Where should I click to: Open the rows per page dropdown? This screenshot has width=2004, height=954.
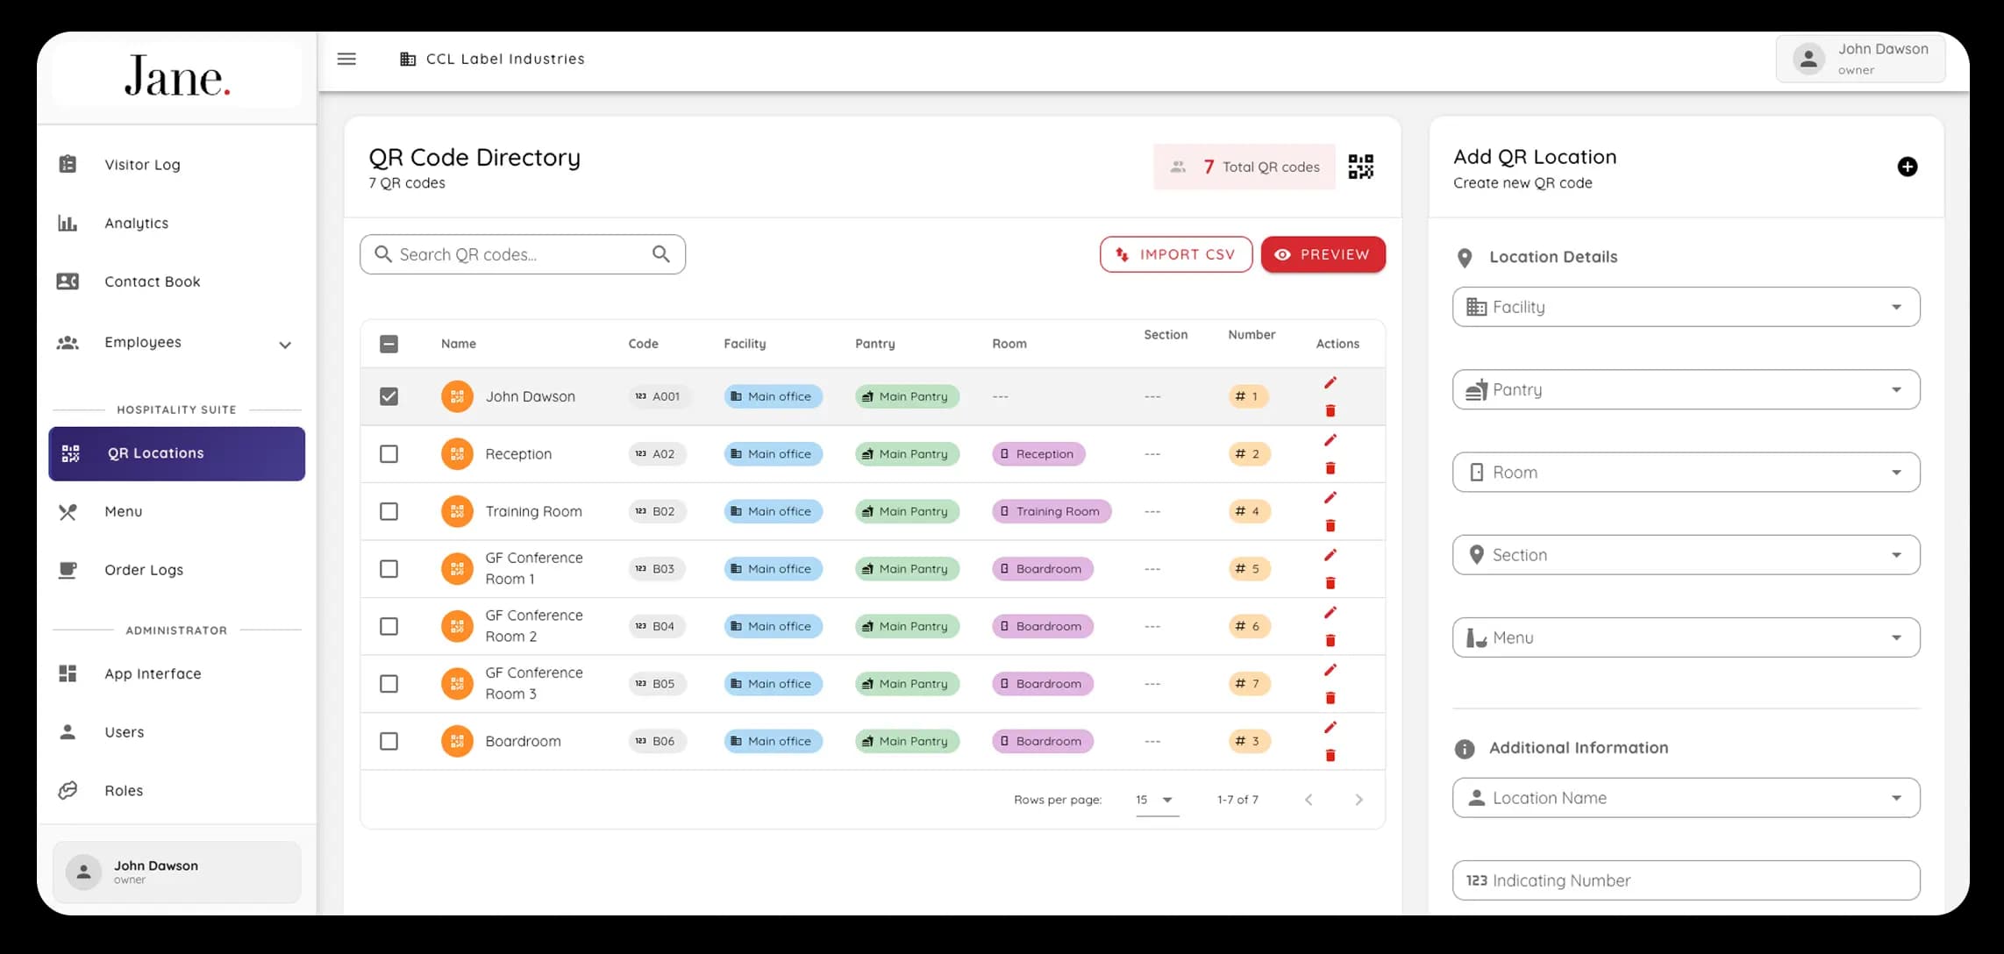(x=1156, y=800)
